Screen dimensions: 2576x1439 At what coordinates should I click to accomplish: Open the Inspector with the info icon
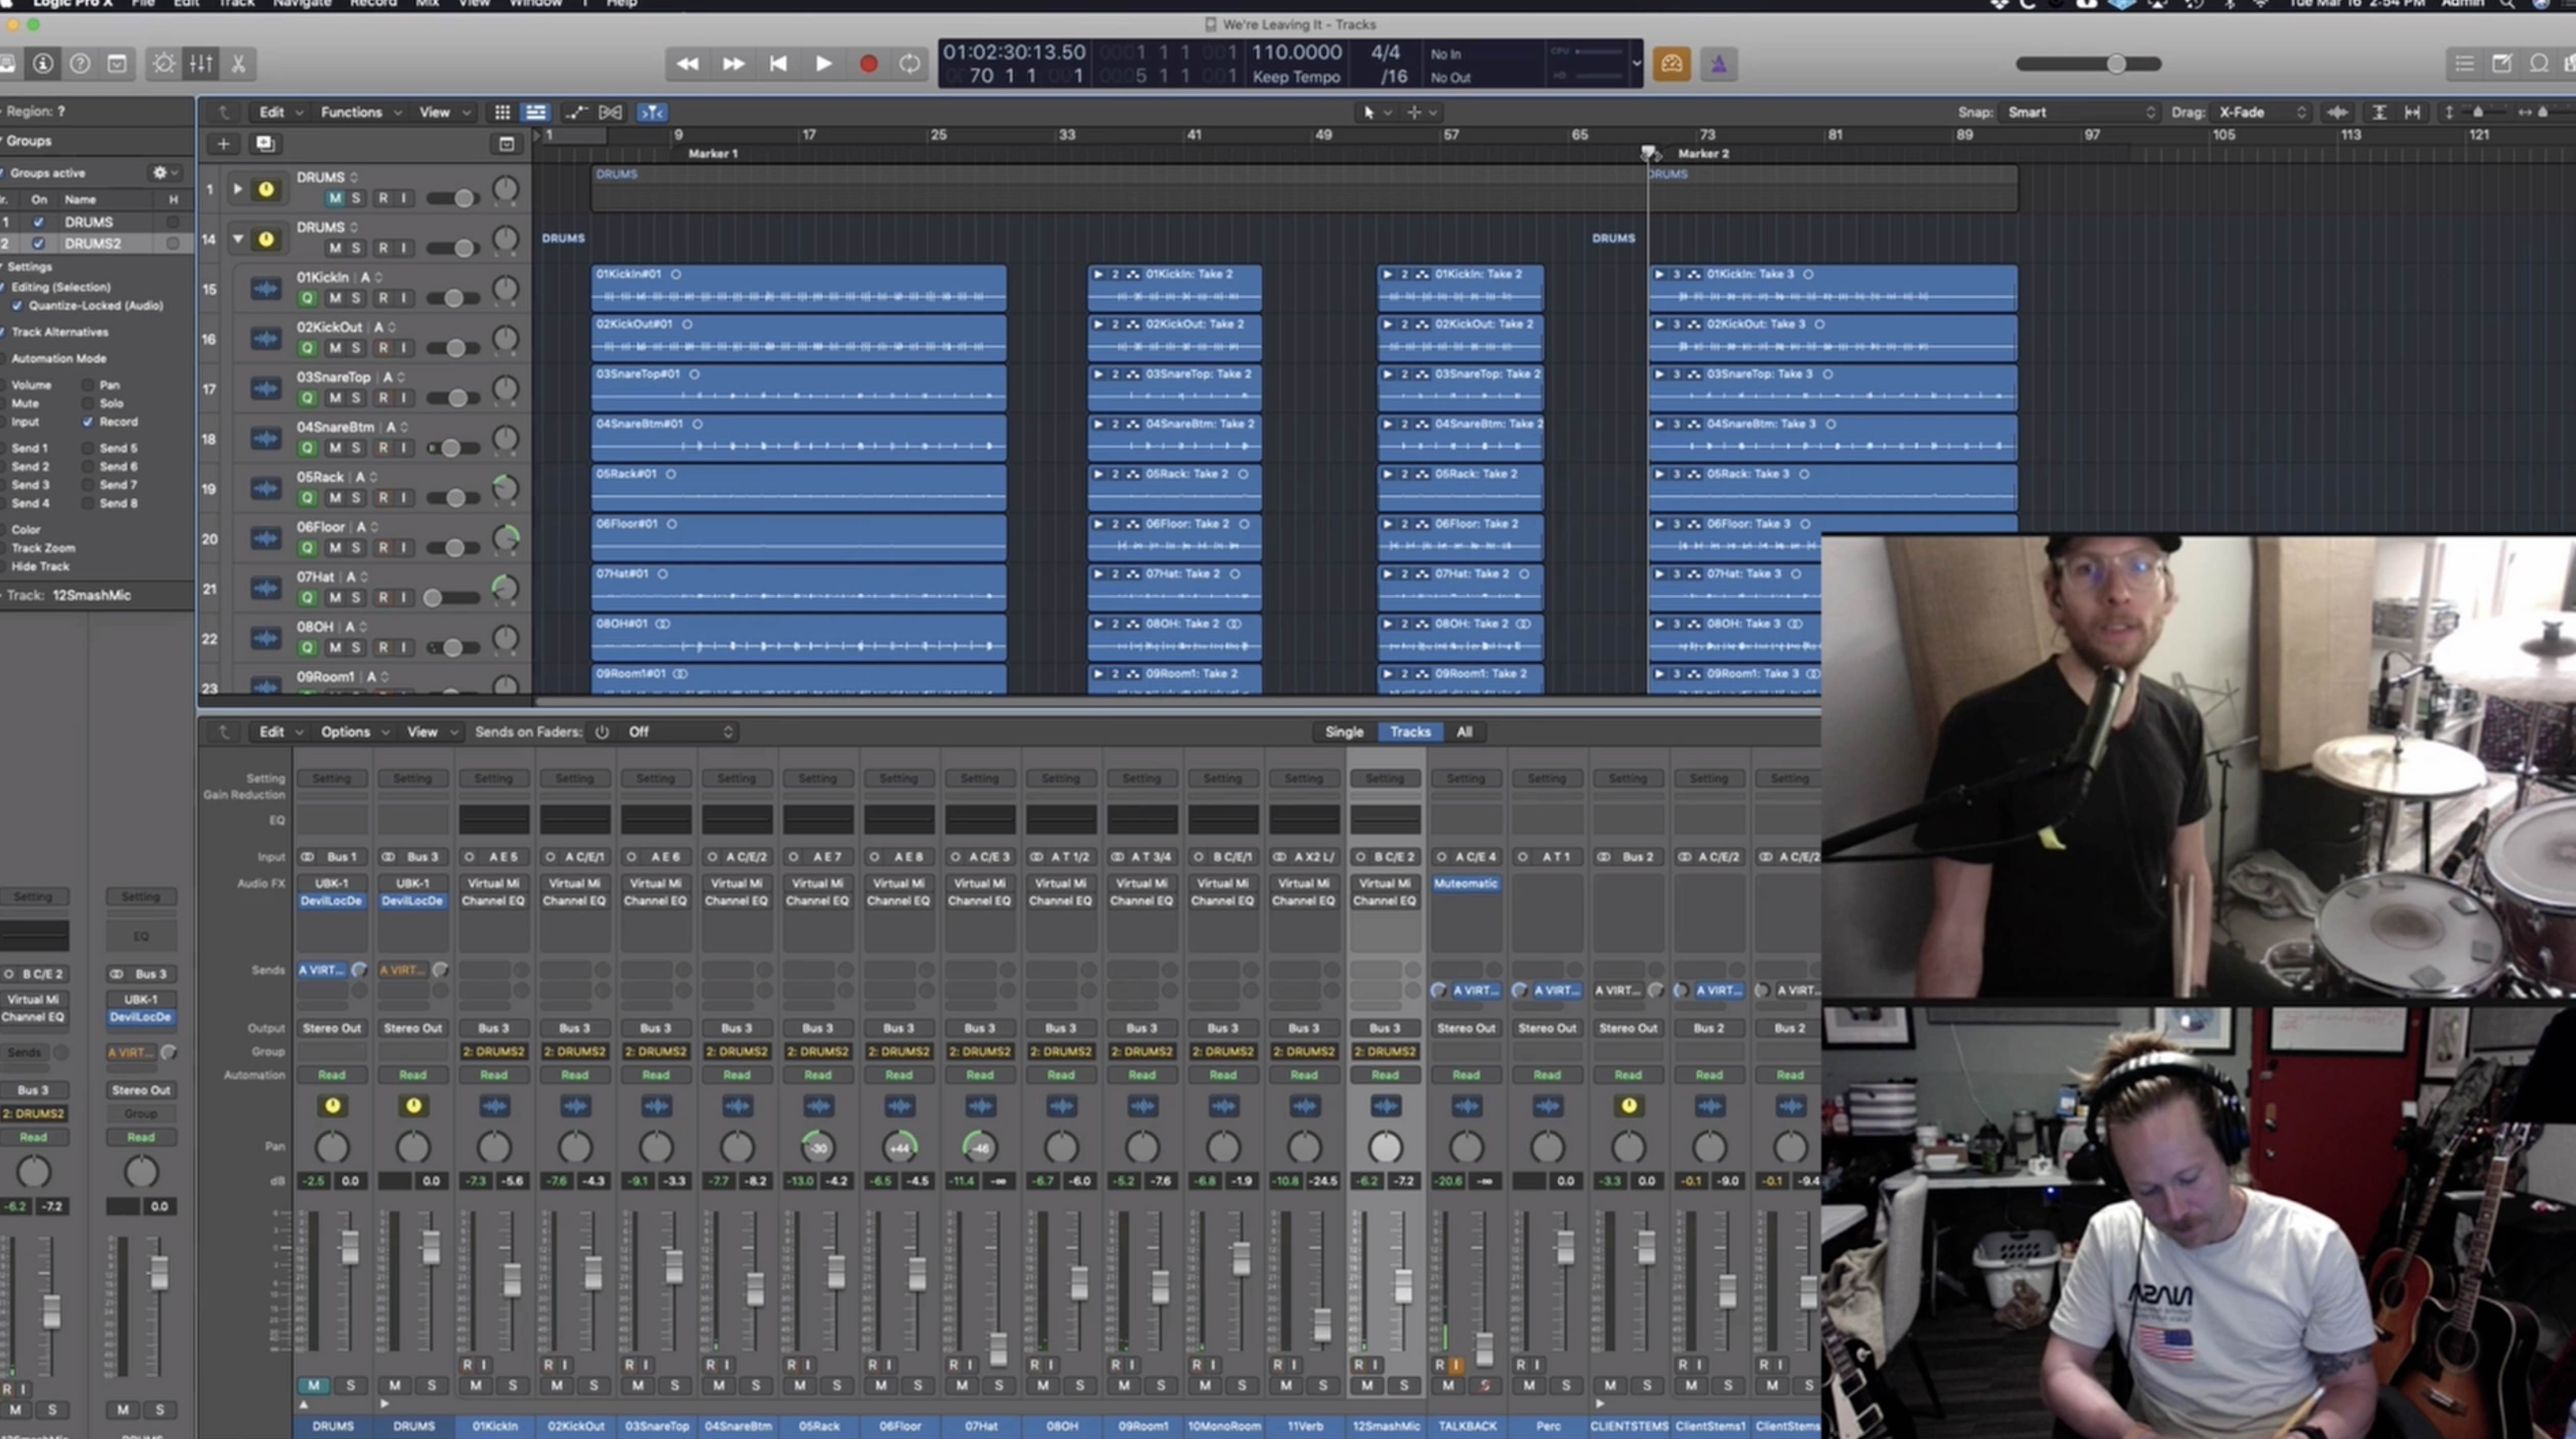coord(43,64)
